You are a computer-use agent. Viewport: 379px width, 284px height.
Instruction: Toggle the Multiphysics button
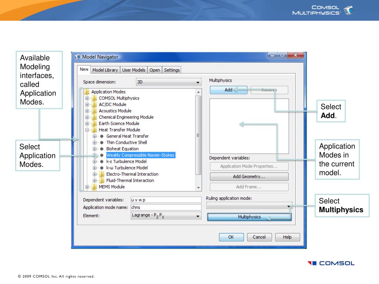click(x=249, y=217)
